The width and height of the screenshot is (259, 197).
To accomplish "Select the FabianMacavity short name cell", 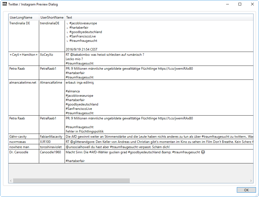I will 52,137.
